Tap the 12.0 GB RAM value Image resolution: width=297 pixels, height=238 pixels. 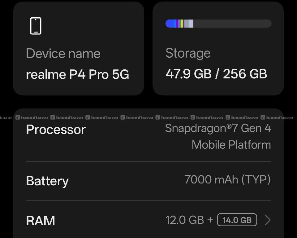[x=185, y=220]
